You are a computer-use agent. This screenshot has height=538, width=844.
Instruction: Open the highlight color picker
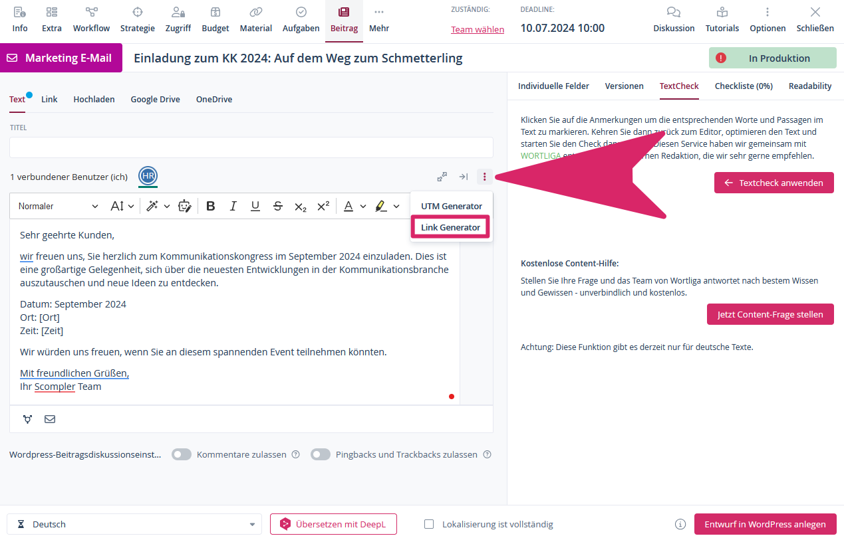[x=386, y=206]
